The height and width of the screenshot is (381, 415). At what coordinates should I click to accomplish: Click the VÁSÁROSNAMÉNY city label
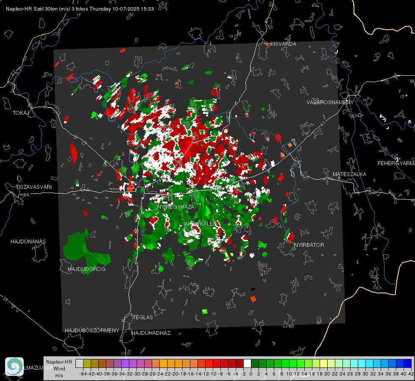click(x=330, y=102)
